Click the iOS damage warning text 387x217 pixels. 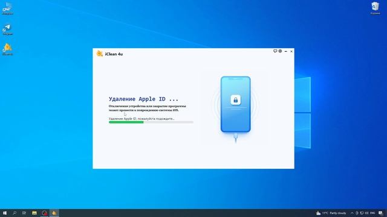148,108
